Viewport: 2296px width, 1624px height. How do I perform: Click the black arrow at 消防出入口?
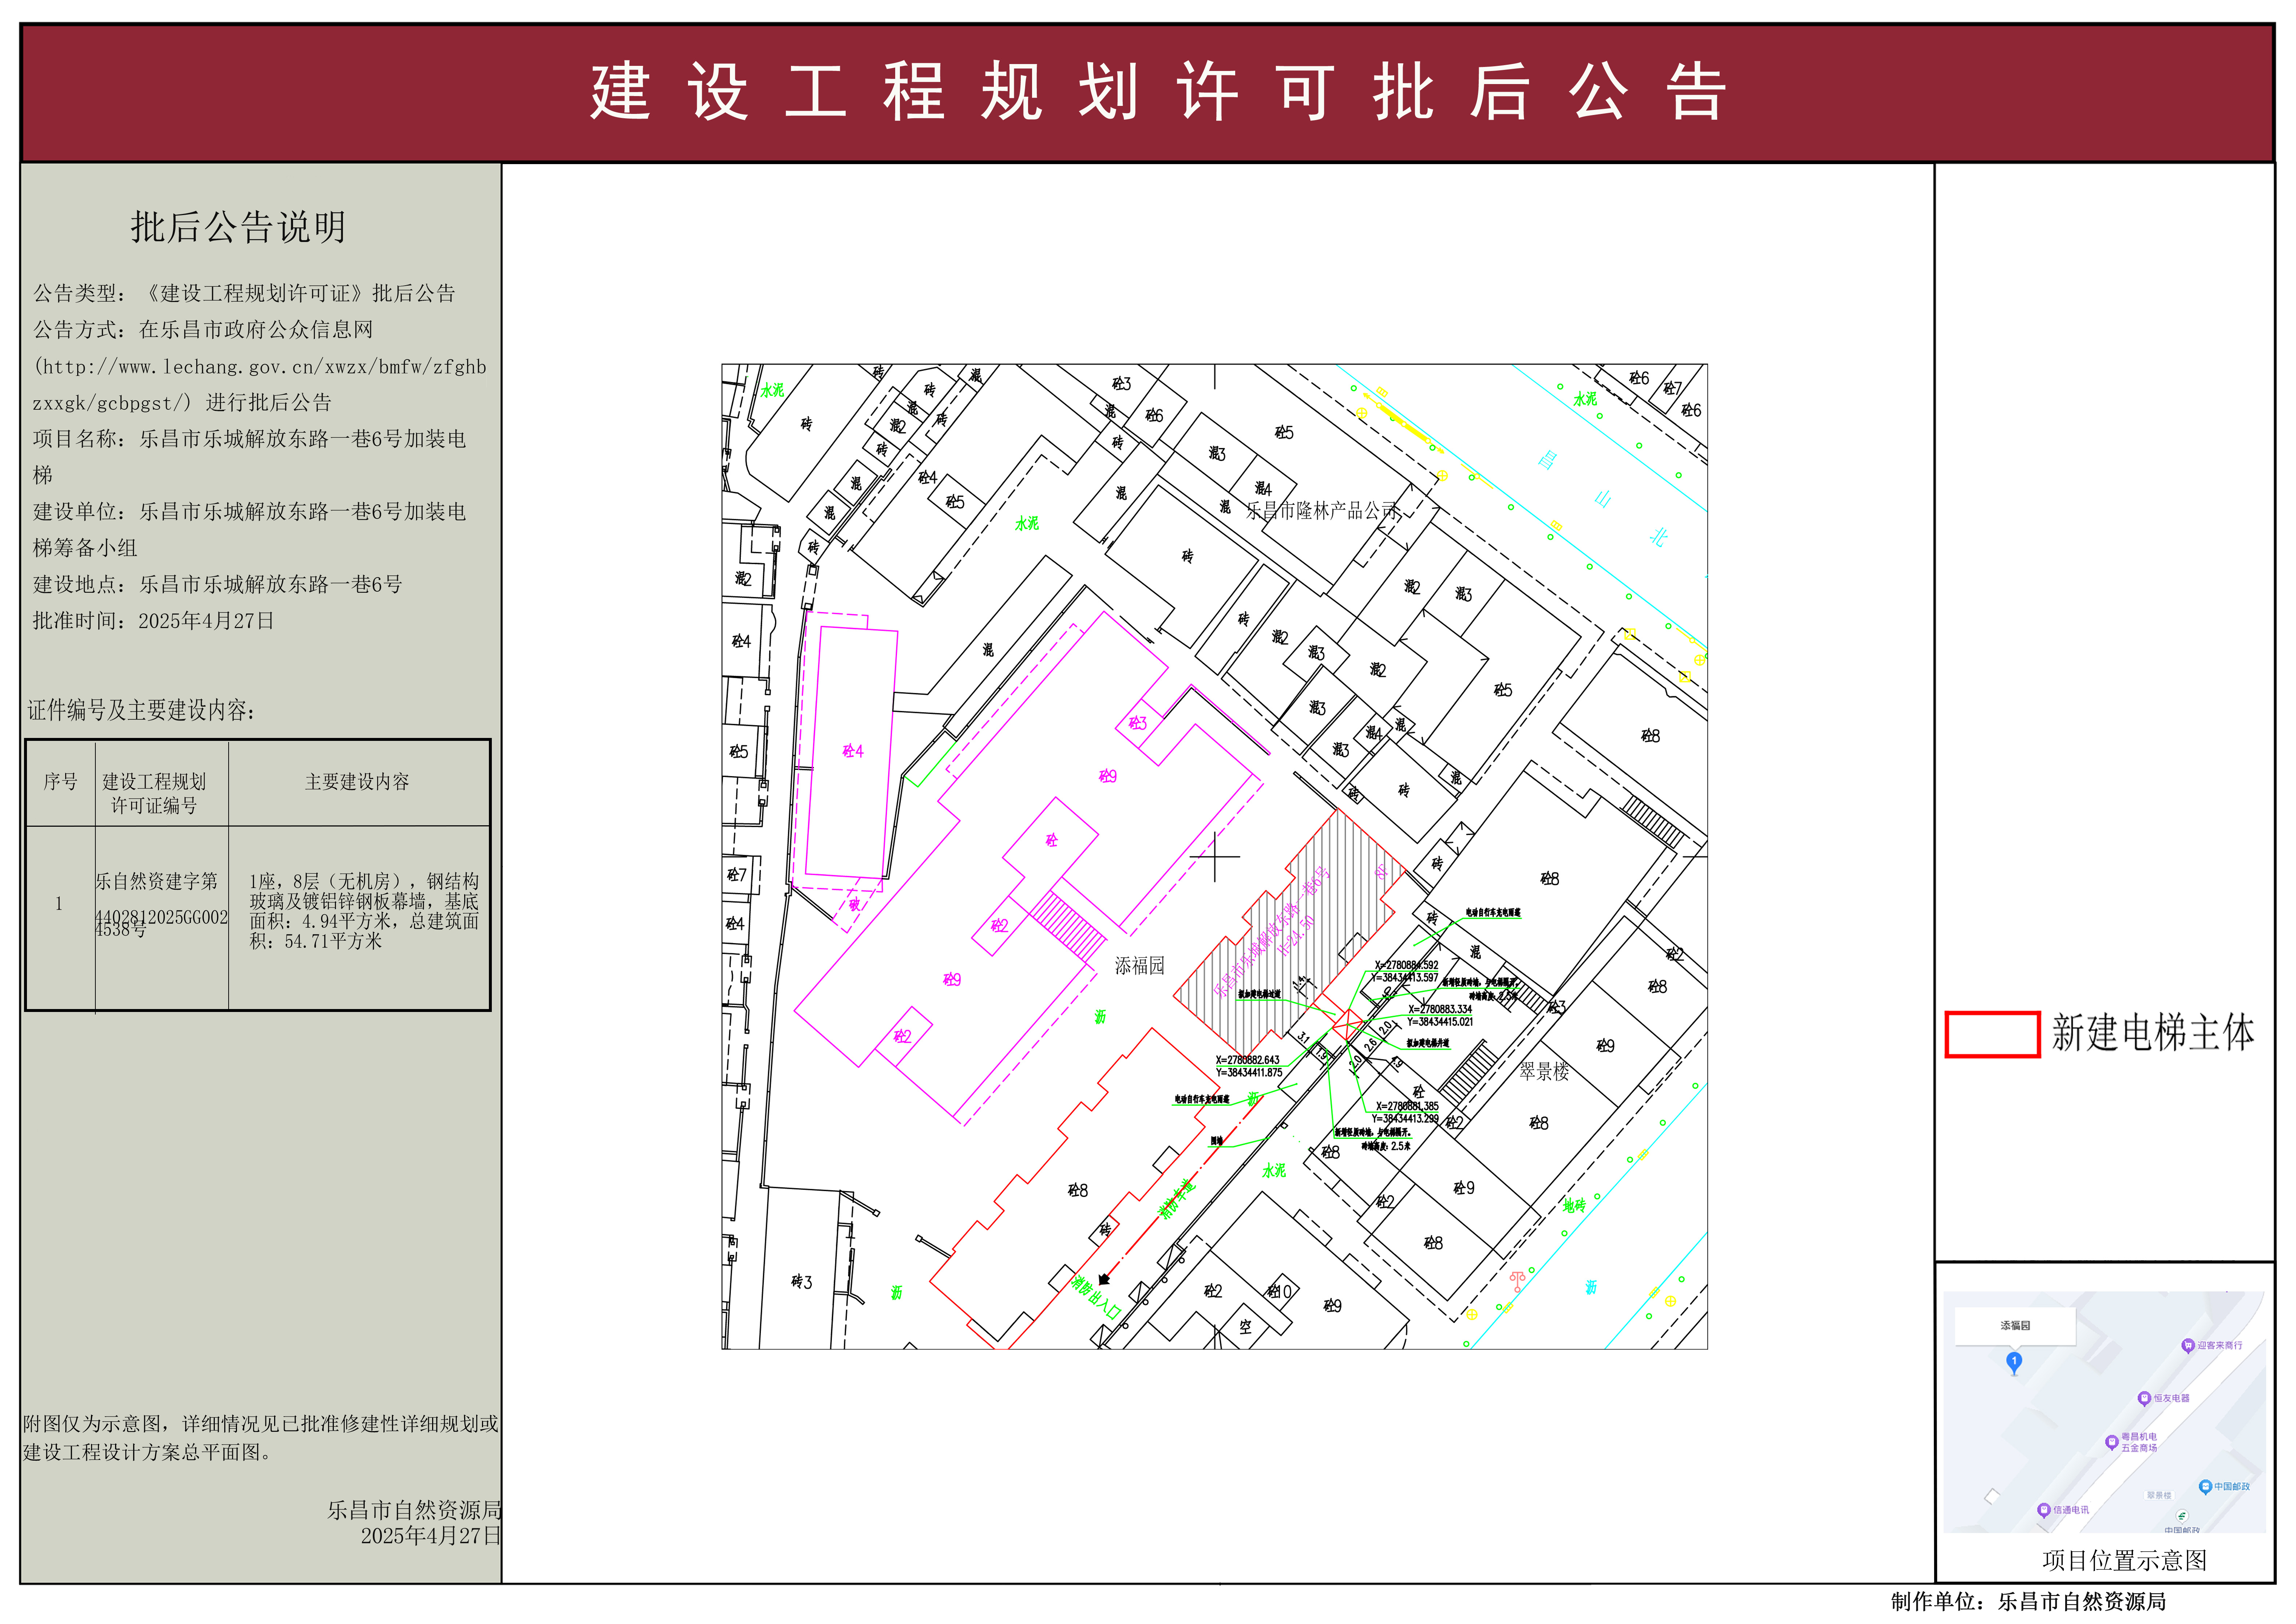[x=1103, y=1279]
